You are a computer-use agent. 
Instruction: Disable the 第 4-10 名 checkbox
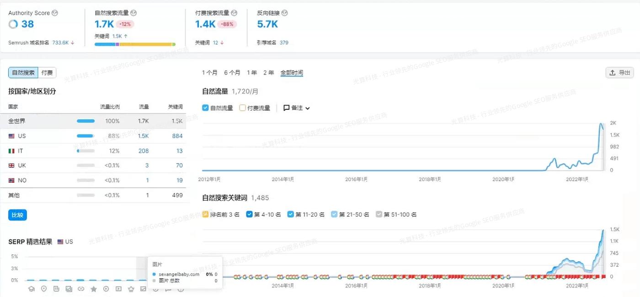click(x=249, y=214)
